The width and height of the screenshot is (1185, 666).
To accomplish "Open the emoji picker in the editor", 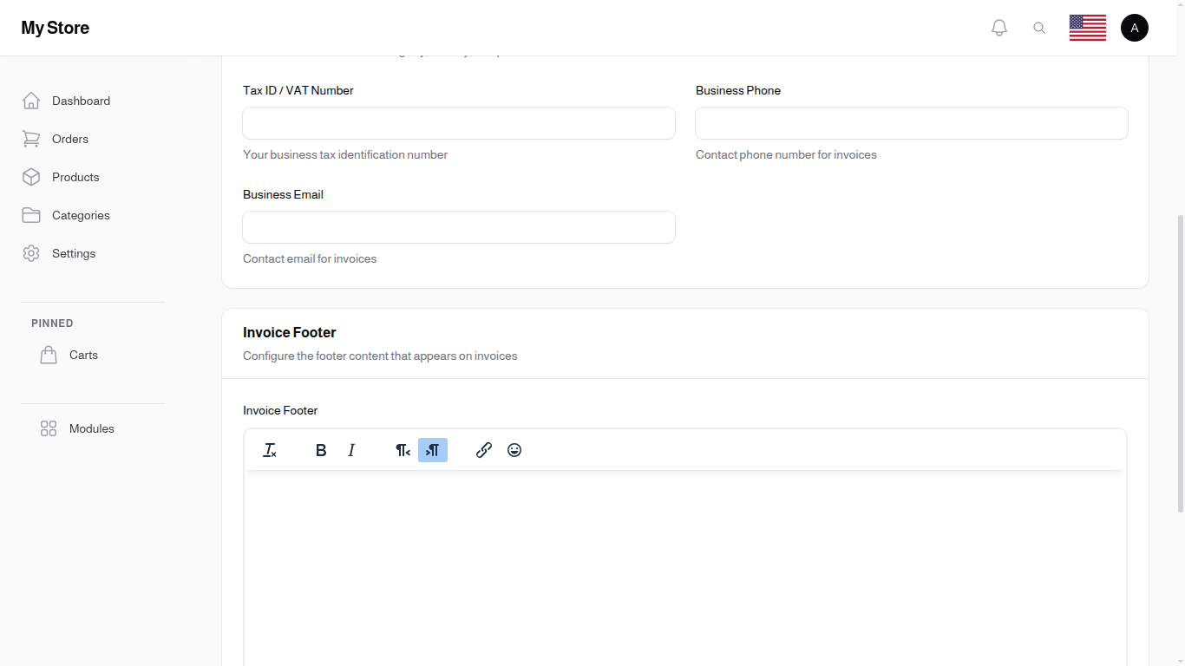I will coord(514,450).
